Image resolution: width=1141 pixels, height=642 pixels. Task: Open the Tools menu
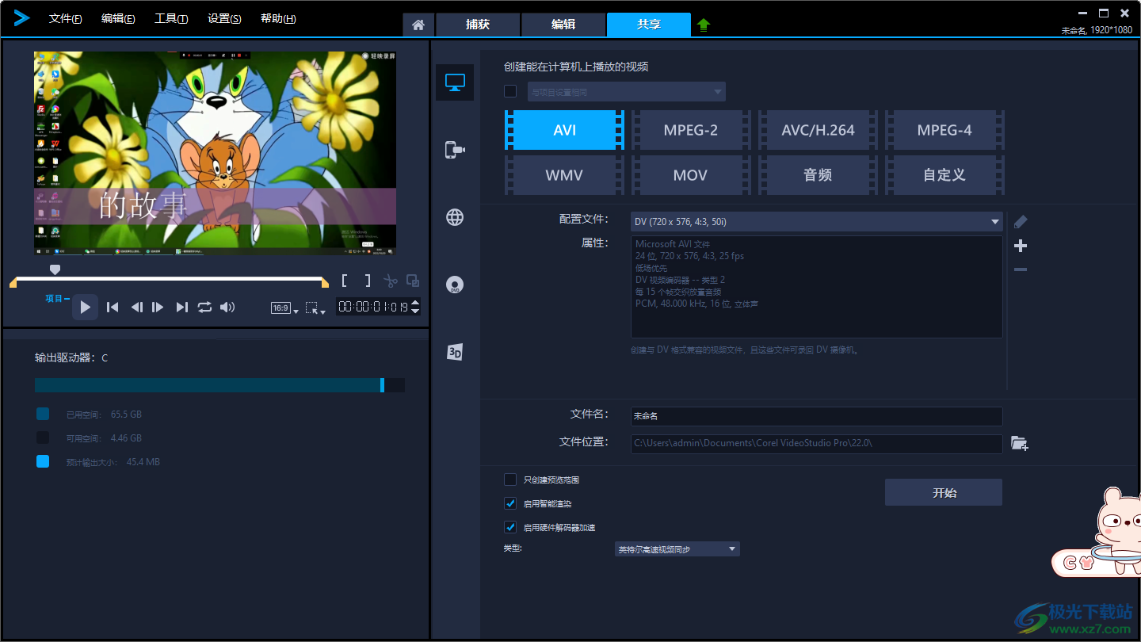tap(171, 19)
